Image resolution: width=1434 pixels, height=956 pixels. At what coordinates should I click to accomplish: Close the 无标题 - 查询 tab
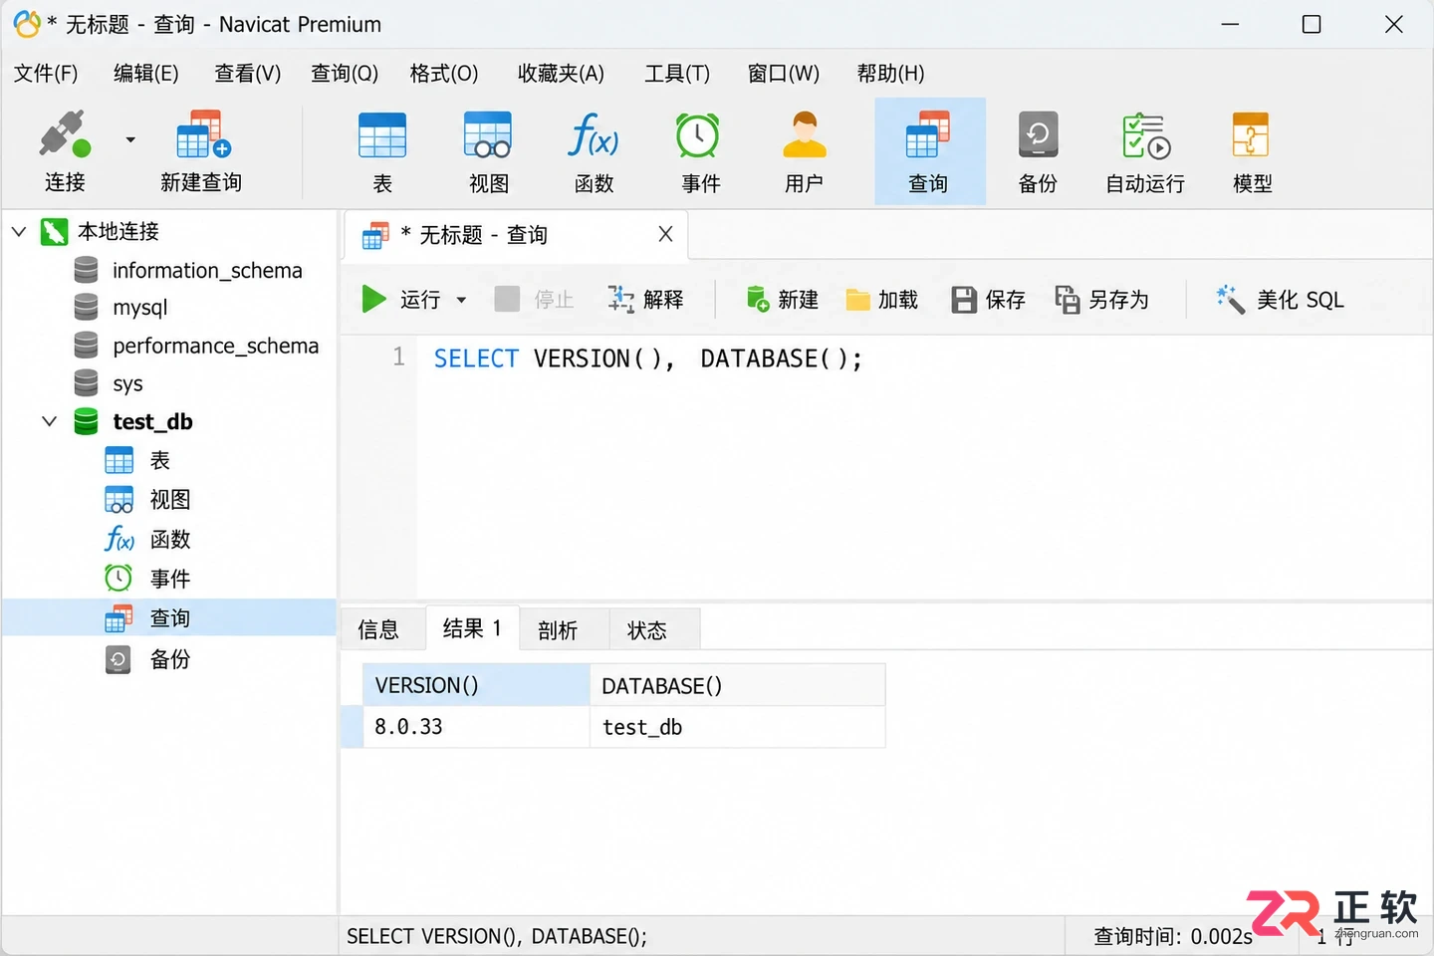tap(666, 234)
